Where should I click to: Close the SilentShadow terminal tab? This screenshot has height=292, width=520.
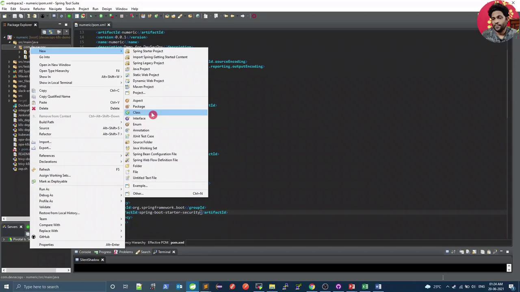102,260
